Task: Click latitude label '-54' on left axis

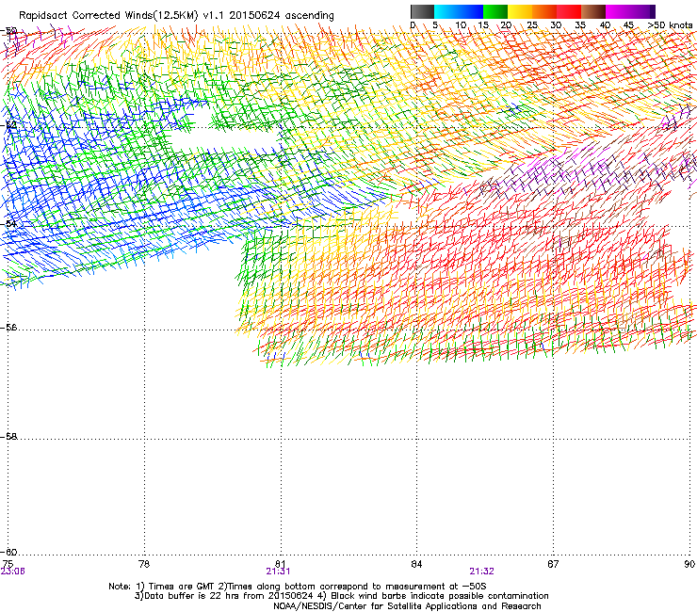Action: tap(8, 224)
